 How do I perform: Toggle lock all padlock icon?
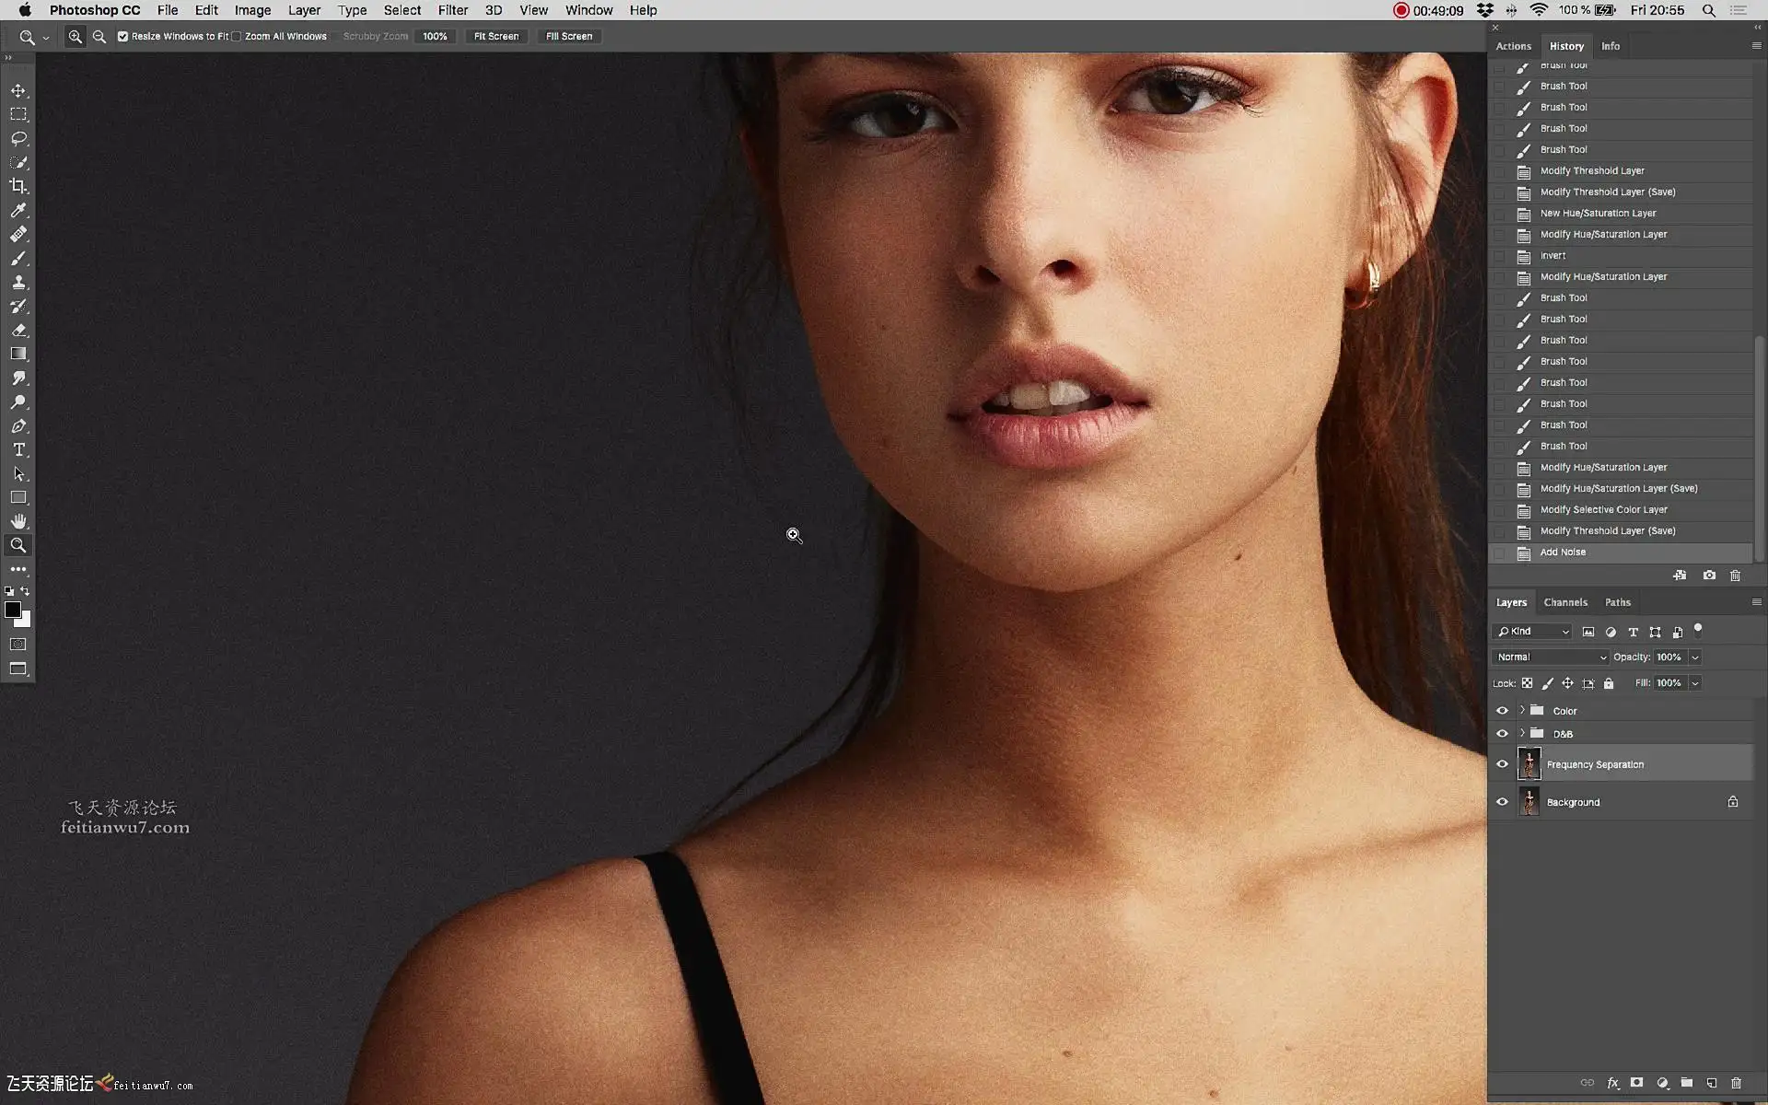point(1609,683)
